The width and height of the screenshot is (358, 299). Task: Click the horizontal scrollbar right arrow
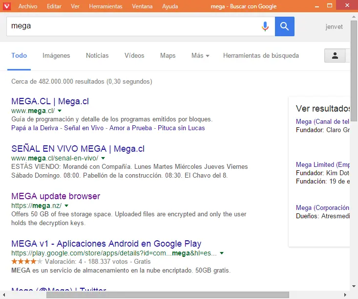(345, 295)
